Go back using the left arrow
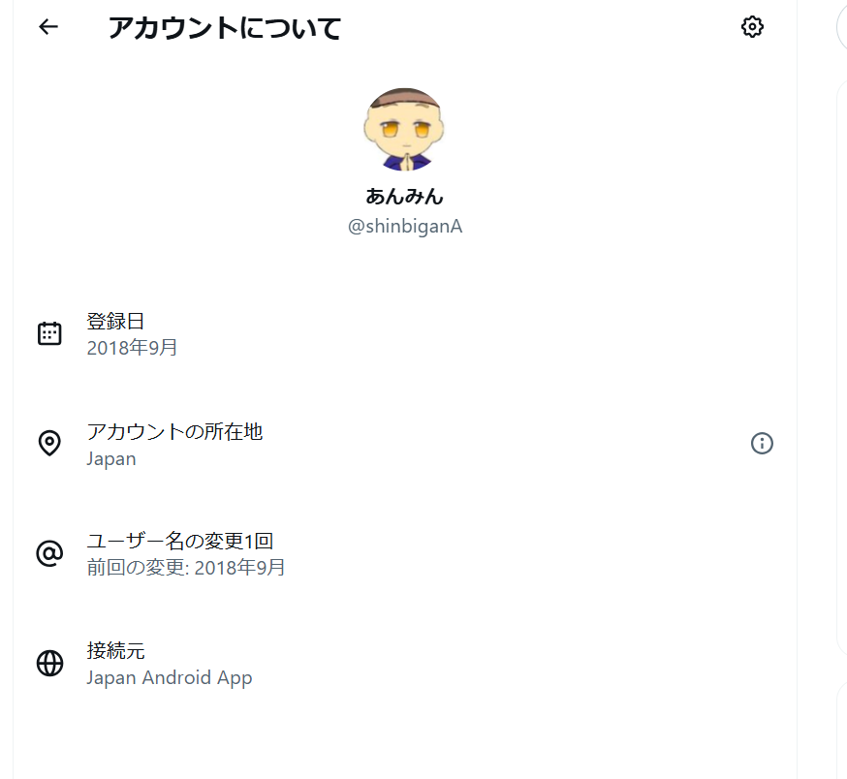 [x=48, y=27]
